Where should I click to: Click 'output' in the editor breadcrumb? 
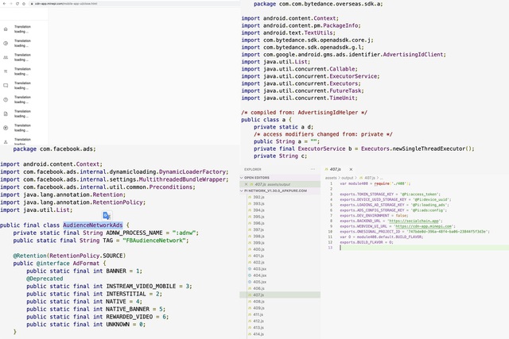[x=347, y=178]
